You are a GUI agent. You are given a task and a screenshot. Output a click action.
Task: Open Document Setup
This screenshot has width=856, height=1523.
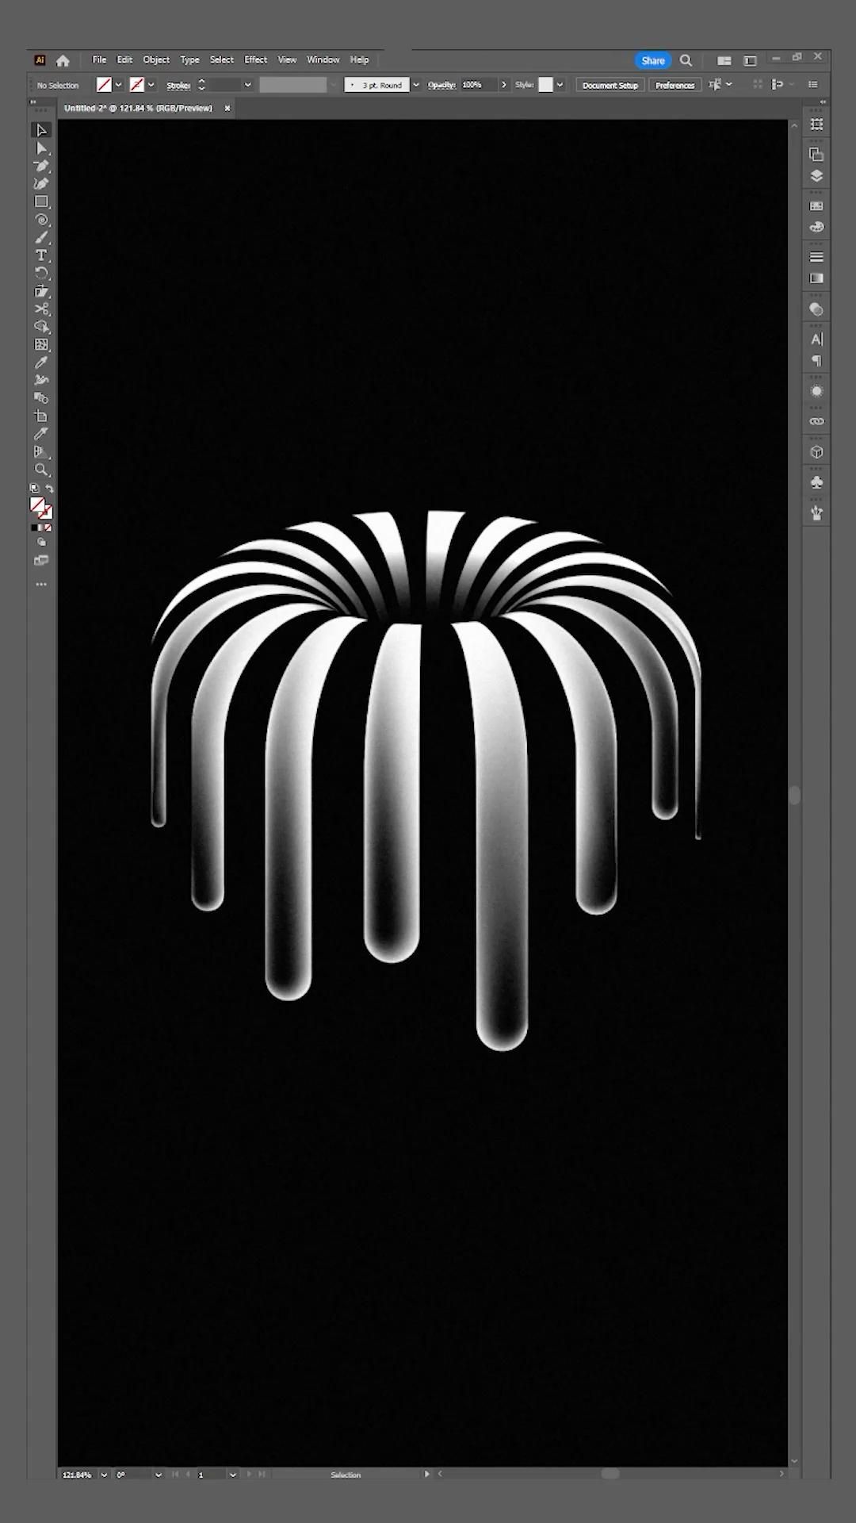610,85
